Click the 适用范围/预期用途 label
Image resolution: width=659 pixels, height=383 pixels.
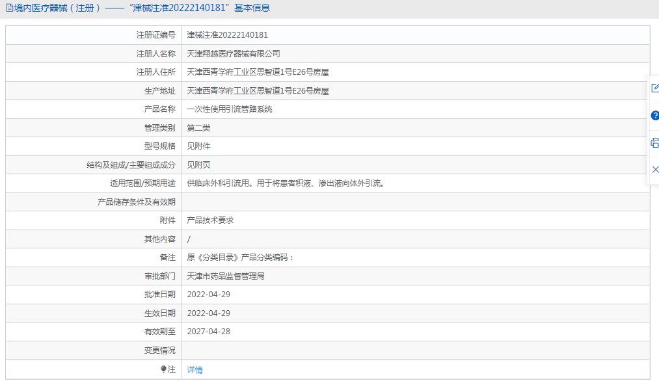click(x=143, y=183)
